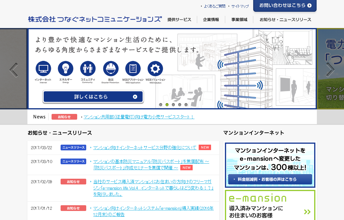Viewport: 344px width, 220px height.
Task: Click the お問い合わせはこちら button
Action: (285, 5)
